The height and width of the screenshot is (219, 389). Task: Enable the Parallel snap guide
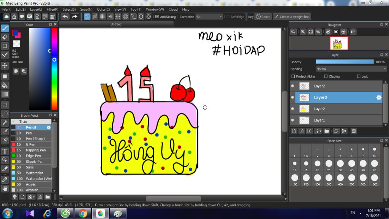(x=95, y=17)
